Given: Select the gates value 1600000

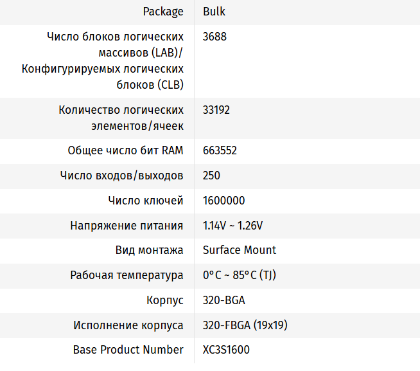Looking at the screenshot, I should pos(223,201).
